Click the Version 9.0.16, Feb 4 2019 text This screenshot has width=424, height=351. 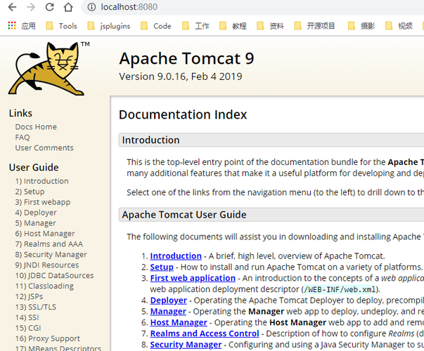(x=181, y=77)
